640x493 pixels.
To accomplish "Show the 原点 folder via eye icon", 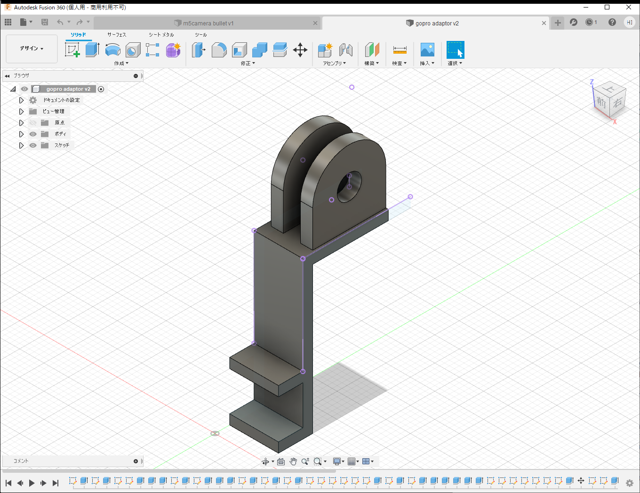I will click(33, 123).
